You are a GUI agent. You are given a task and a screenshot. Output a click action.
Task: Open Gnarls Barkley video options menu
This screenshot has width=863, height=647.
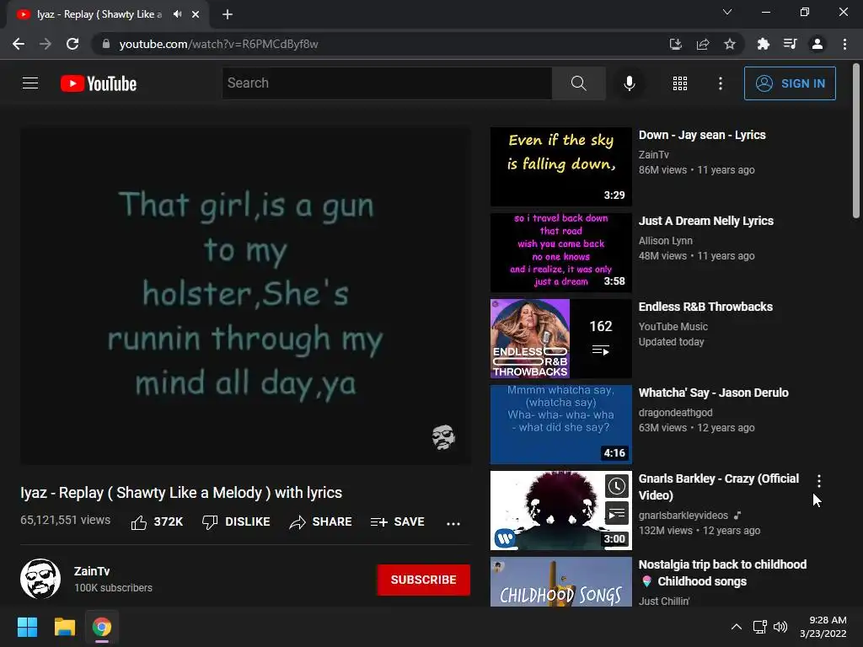(819, 481)
